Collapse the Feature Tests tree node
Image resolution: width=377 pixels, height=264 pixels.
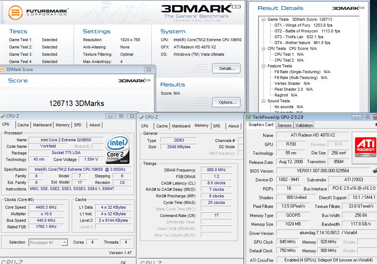point(264,66)
